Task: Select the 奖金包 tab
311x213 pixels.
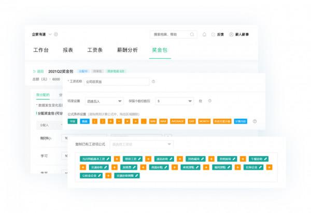Action: coord(160,50)
